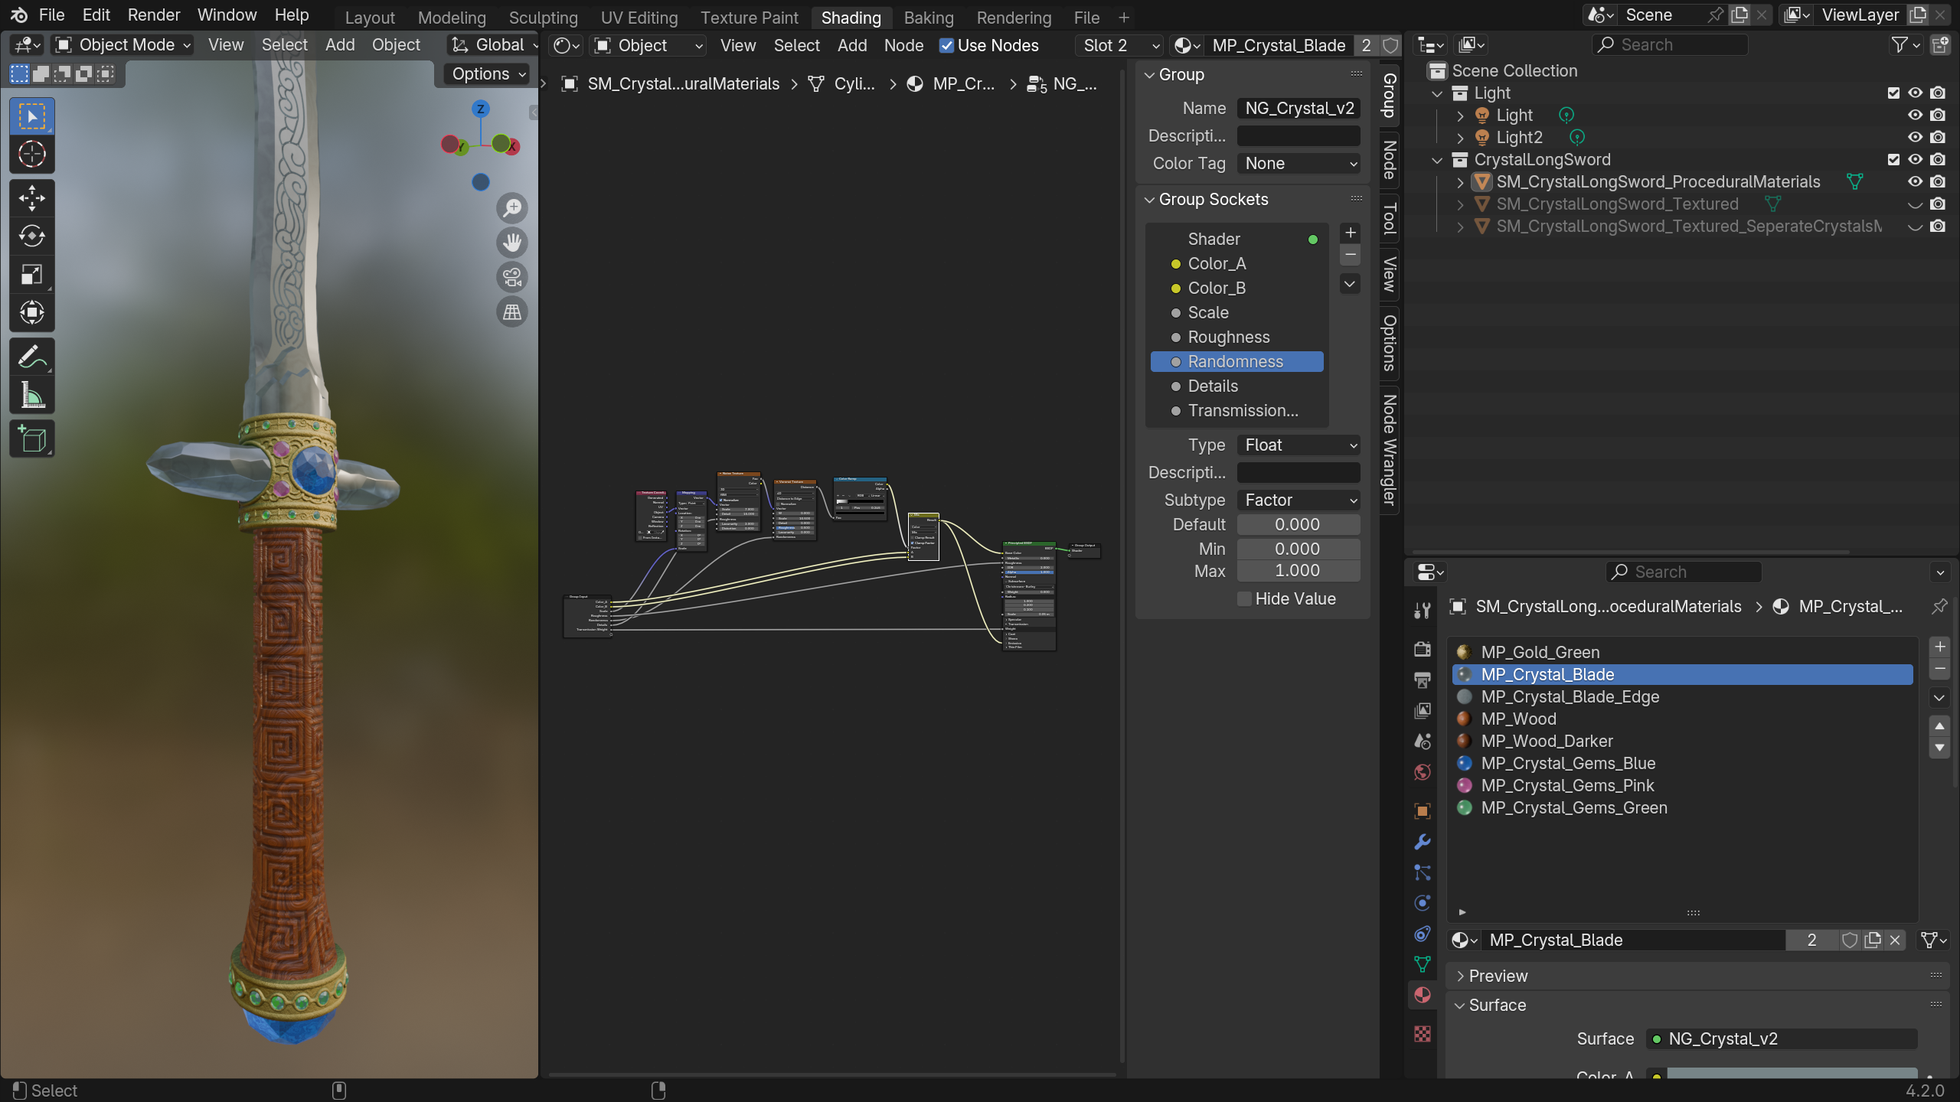The image size is (1960, 1102).
Task: Select the Move tool in viewport toolbar
Action: tap(31, 197)
